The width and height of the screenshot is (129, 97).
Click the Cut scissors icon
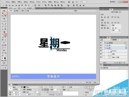pos(29,5)
